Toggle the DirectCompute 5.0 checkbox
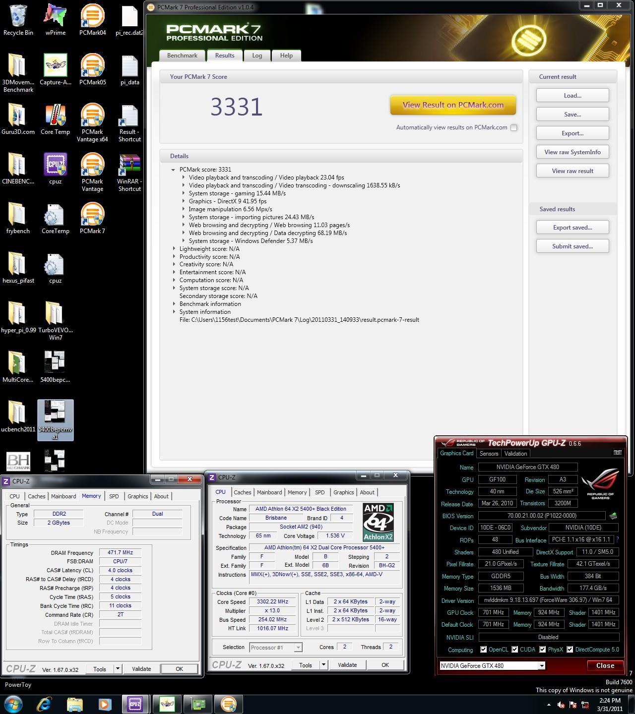 570,650
